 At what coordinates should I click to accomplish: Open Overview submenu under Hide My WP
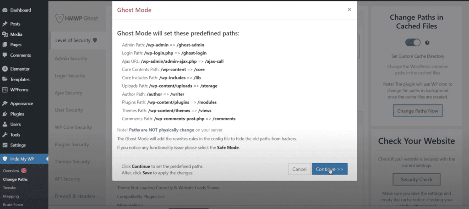pyautogui.click(x=11, y=170)
